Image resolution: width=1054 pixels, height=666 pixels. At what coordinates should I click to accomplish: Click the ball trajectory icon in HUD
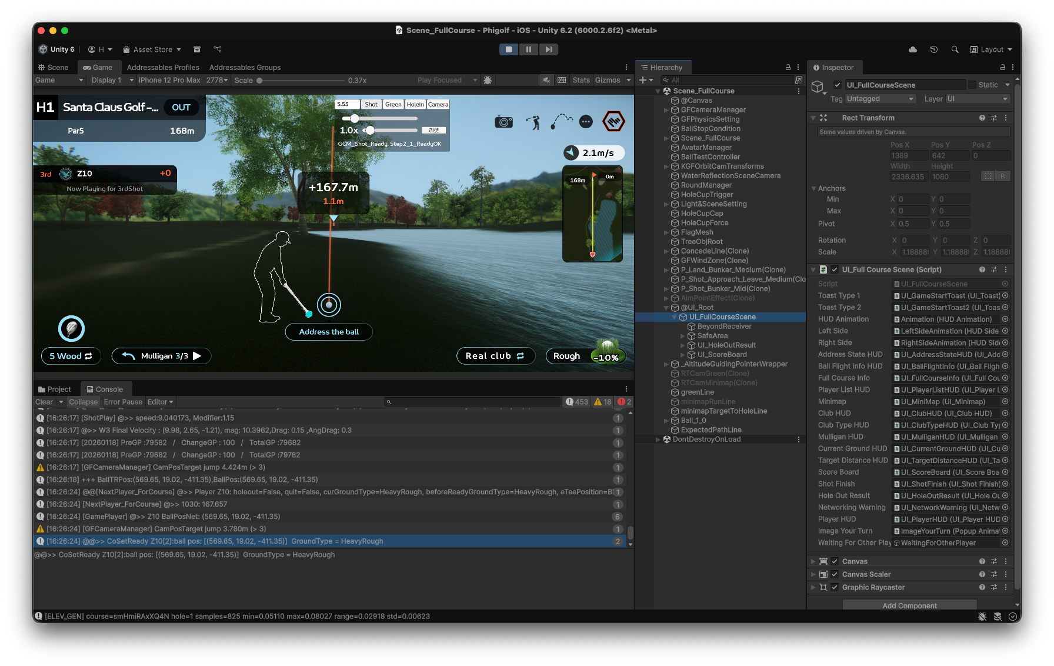click(561, 121)
